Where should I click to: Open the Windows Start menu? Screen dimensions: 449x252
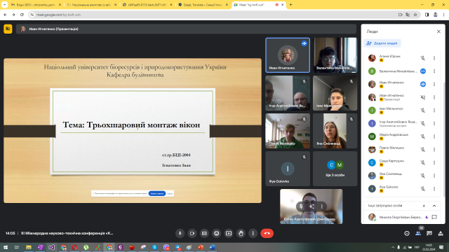tap(6, 247)
